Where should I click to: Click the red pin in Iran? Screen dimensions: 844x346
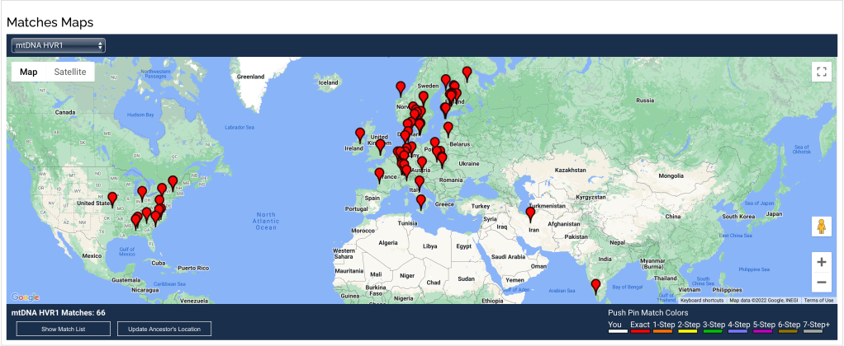[x=530, y=214]
